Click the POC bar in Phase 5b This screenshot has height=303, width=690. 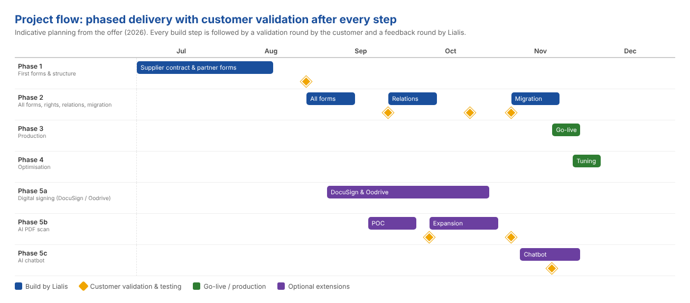pos(392,223)
